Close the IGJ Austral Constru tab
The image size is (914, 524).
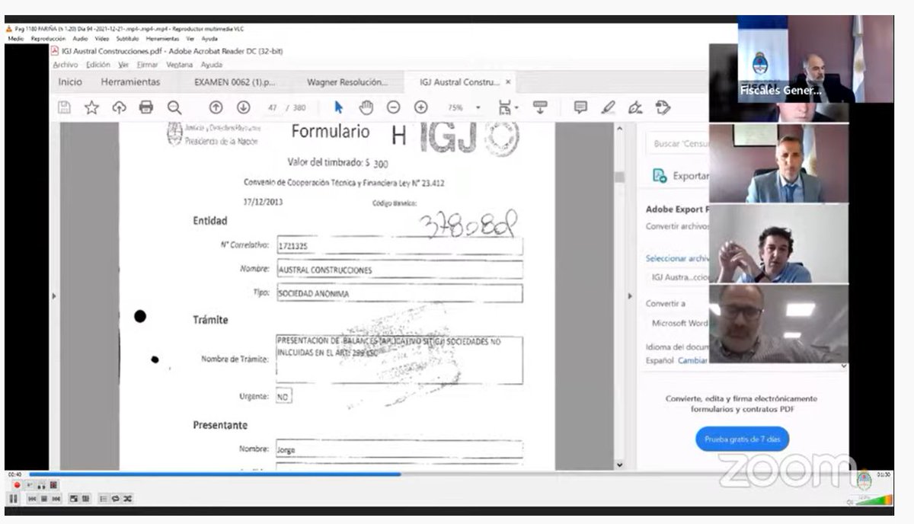[508, 81]
